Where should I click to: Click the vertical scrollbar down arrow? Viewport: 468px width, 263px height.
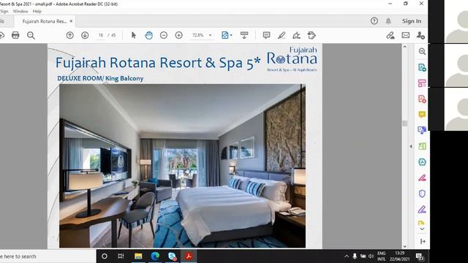tap(404, 246)
